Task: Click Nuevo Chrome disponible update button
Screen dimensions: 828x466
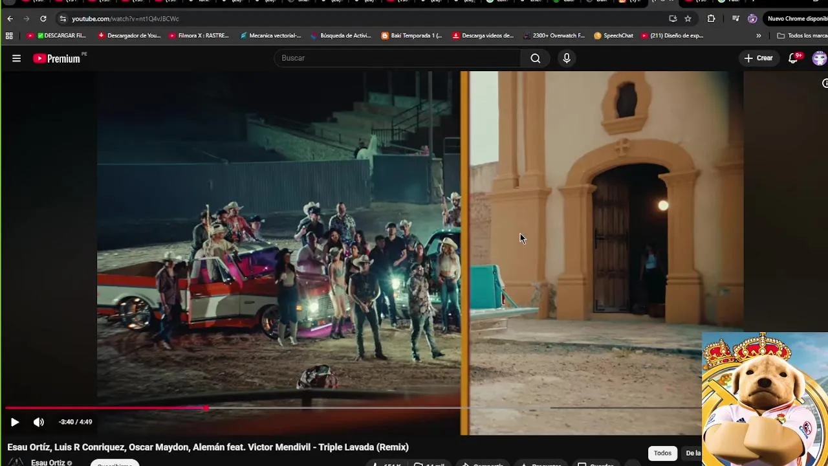Action: (x=796, y=19)
